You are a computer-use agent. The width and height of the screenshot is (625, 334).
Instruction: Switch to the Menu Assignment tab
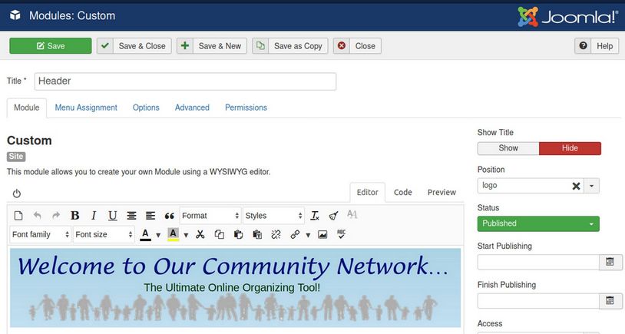(x=86, y=107)
